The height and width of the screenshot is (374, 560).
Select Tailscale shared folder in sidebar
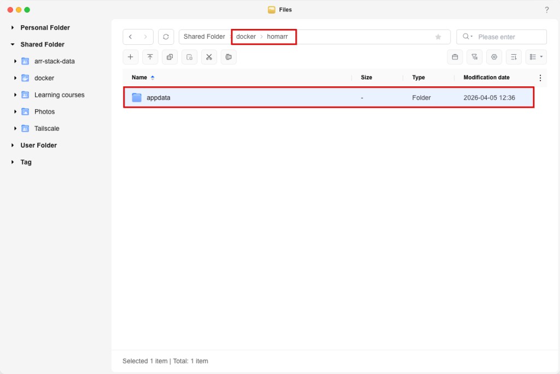[46, 128]
